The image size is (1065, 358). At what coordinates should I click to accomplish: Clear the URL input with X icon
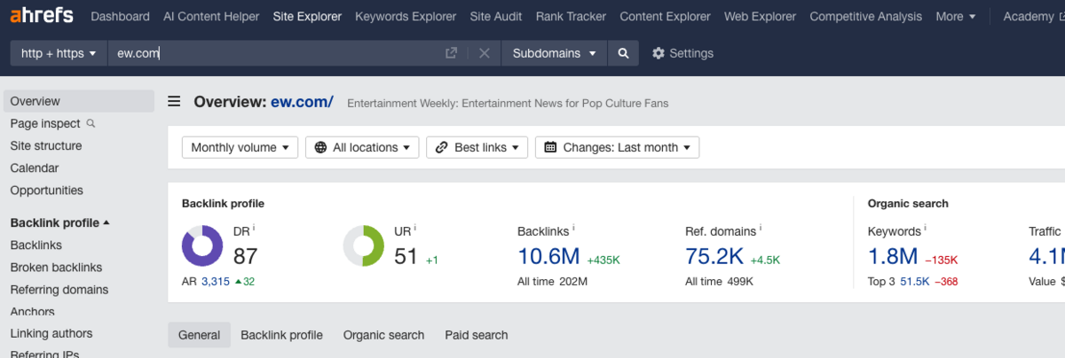(x=484, y=53)
